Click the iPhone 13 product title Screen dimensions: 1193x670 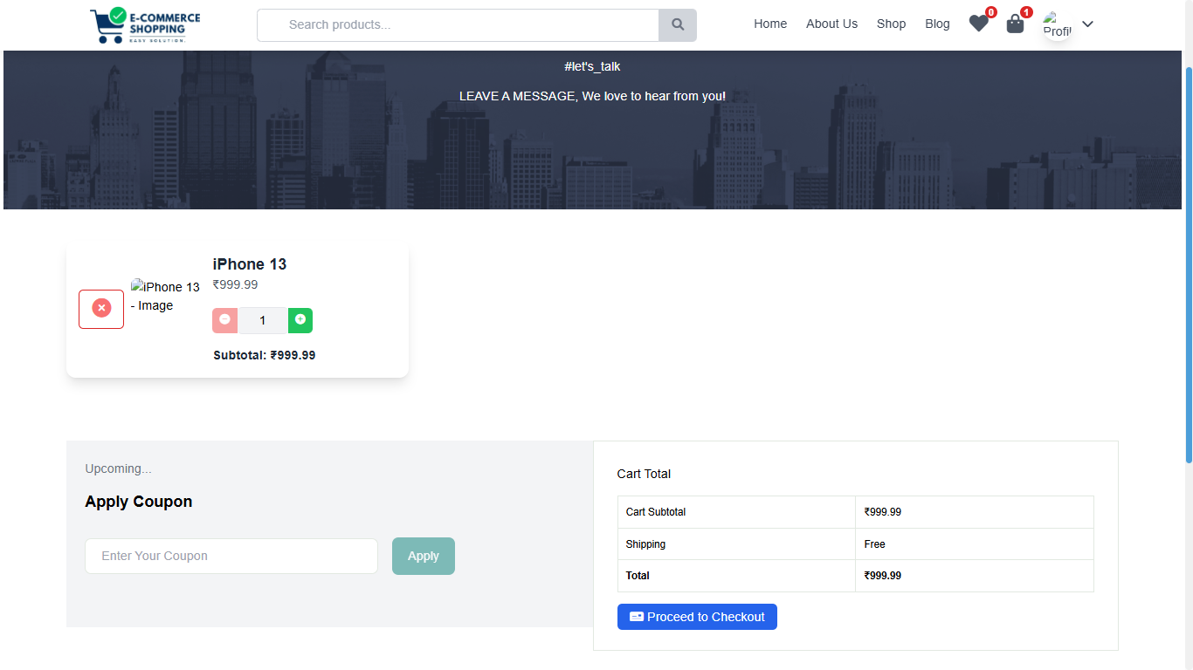coord(250,264)
